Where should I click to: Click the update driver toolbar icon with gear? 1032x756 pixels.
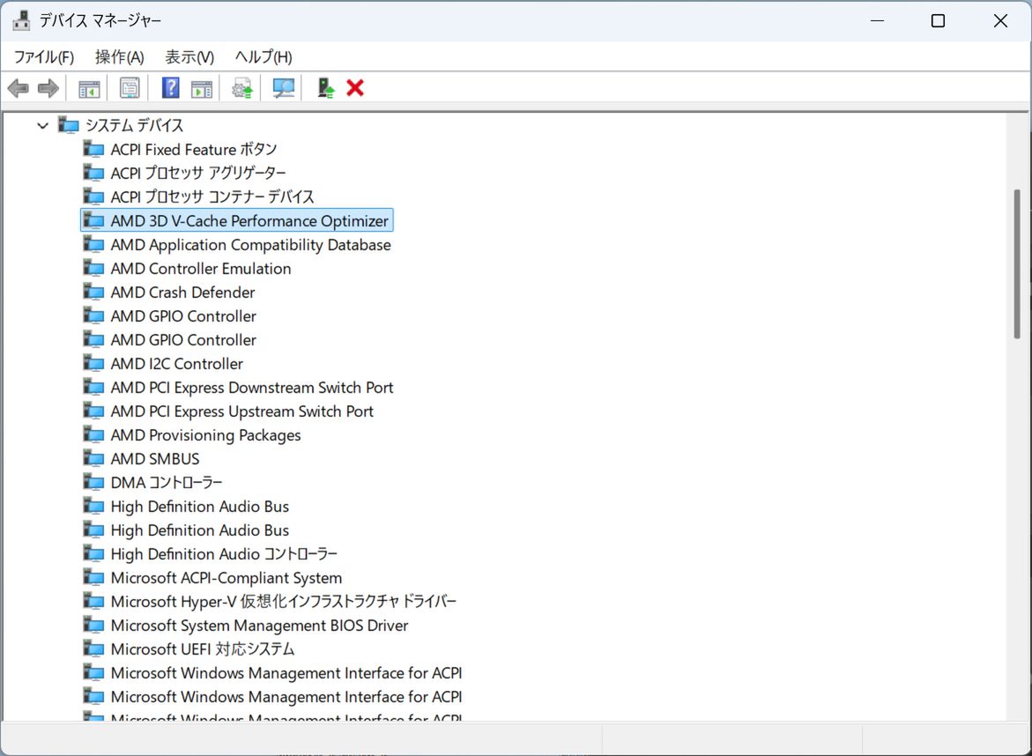(x=242, y=88)
